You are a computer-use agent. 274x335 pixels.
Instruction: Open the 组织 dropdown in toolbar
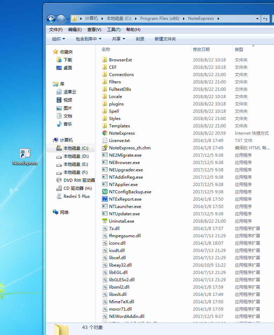[58, 39]
